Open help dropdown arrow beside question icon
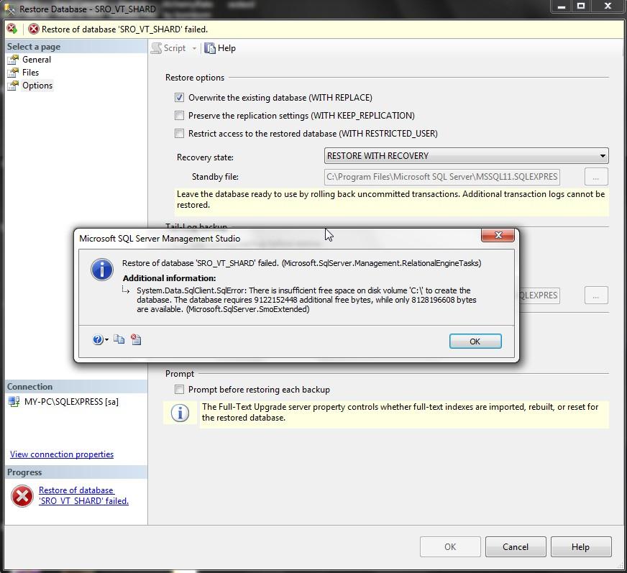 click(106, 340)
